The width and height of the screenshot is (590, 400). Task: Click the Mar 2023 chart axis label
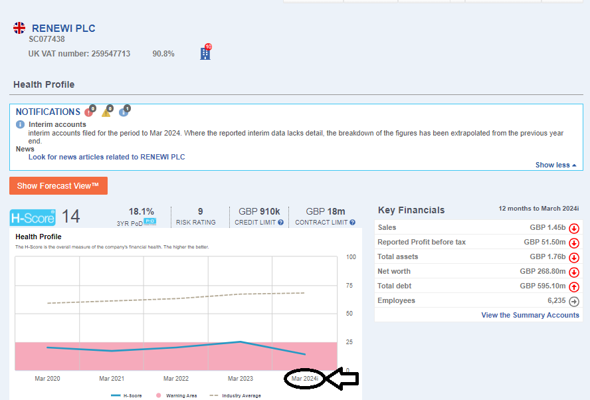[241, 379]
